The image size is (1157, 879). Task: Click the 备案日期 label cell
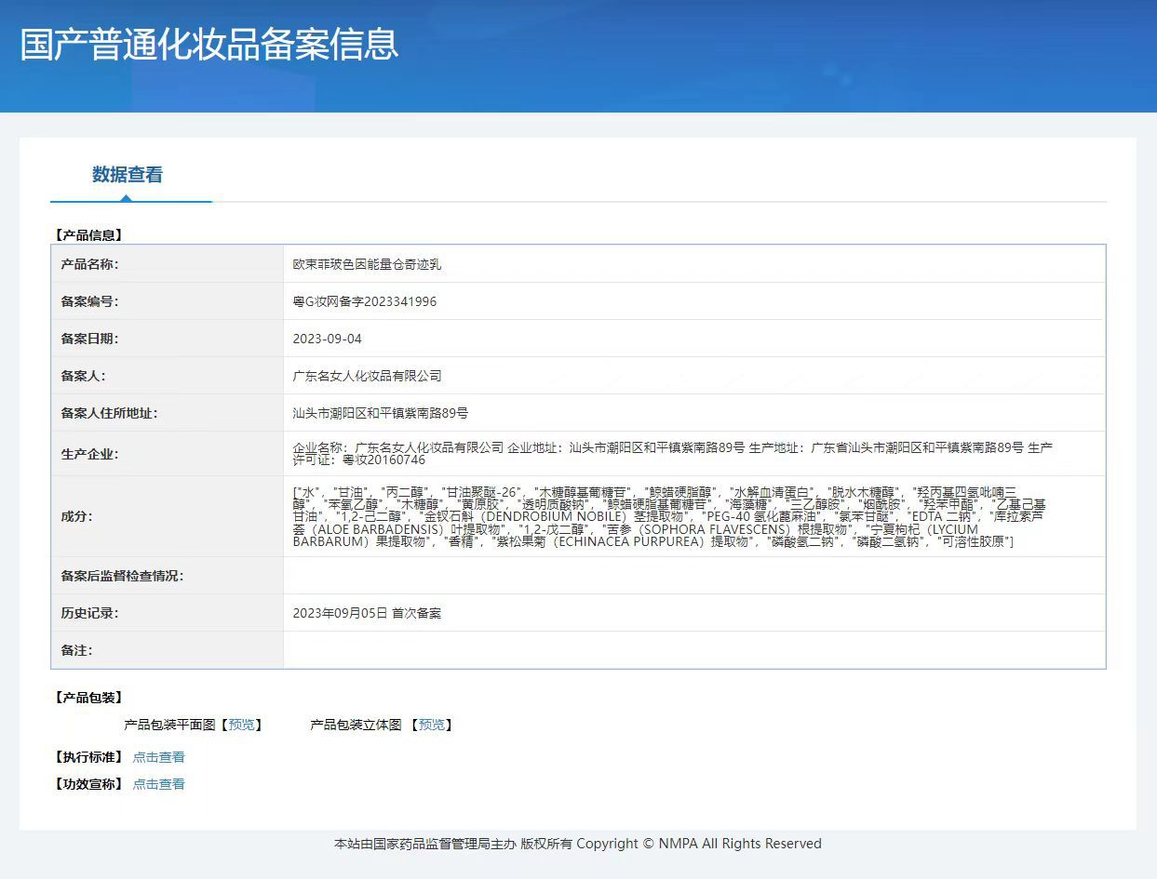pos(168,339)
